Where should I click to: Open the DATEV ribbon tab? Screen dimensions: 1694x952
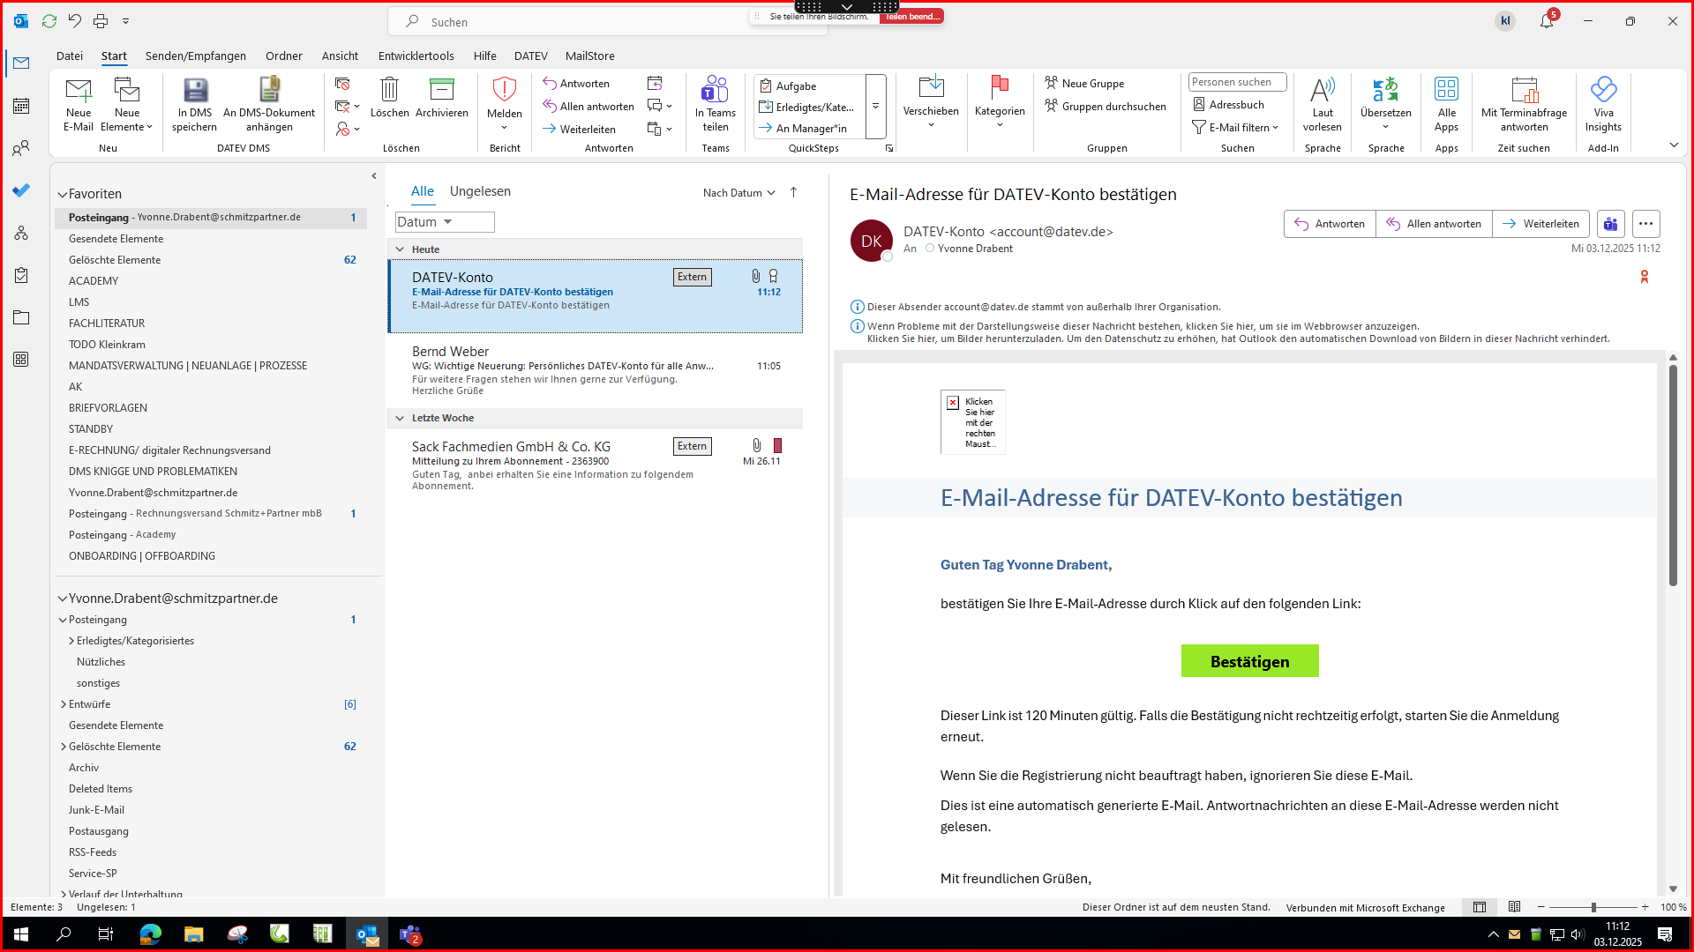click(x=530, y=56)
